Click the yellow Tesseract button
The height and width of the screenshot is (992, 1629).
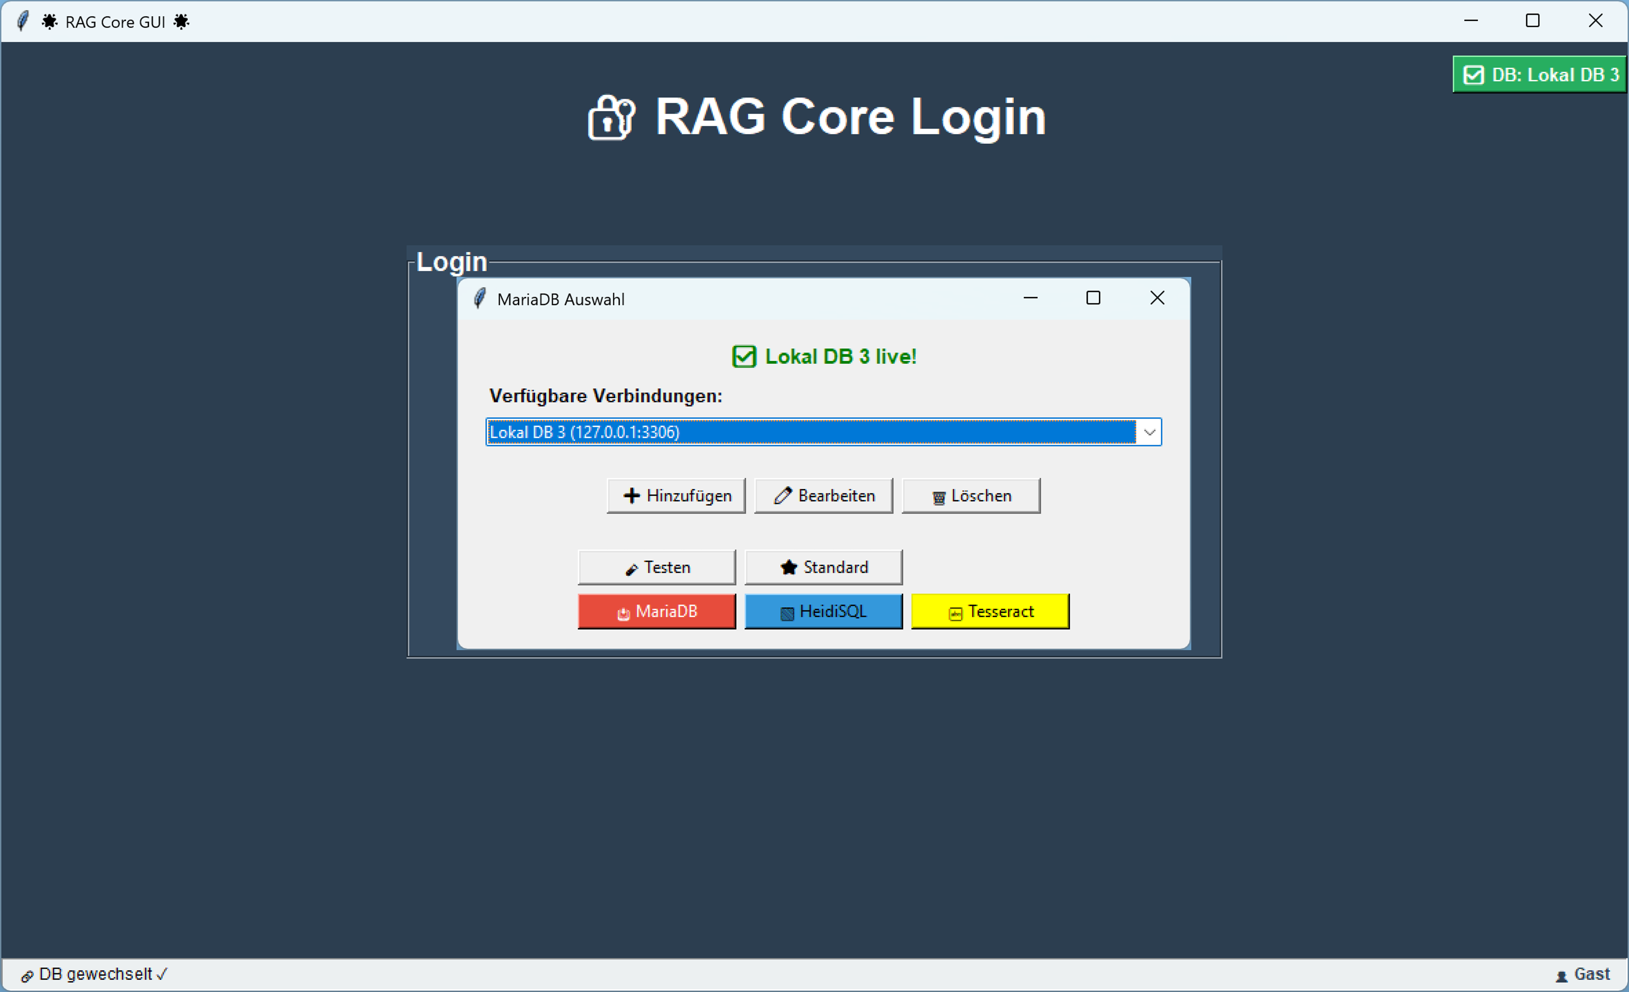click(990, 611)
